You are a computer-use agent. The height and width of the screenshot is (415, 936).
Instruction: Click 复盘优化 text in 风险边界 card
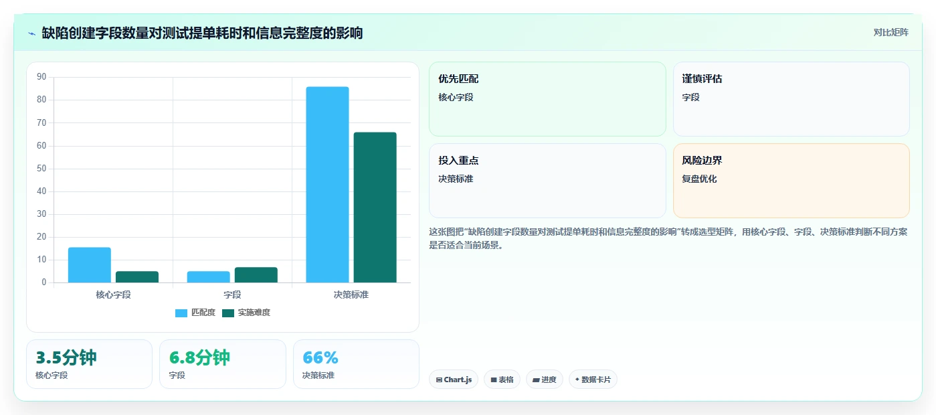tap(699, 179)
